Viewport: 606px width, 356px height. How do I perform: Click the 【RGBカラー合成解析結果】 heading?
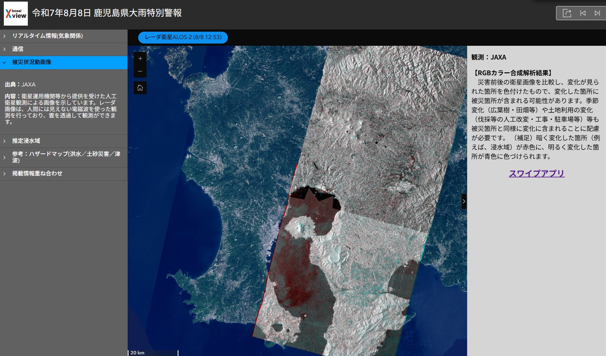pyautogui.click(x=513, y=73)
